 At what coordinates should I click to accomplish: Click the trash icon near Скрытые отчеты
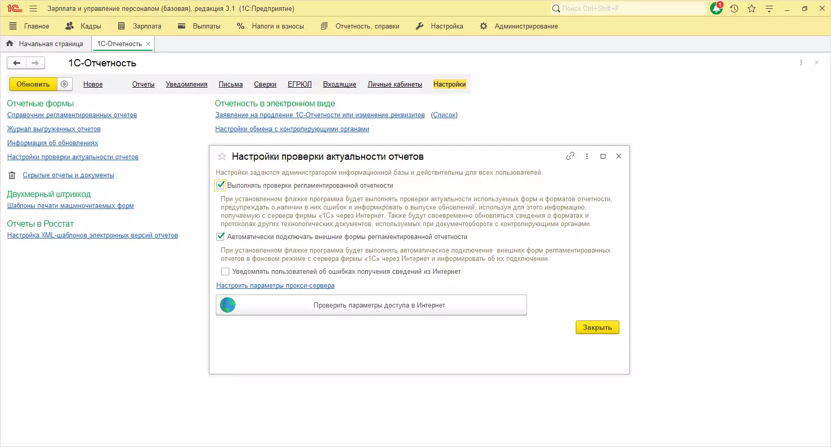tap(12, 175)
